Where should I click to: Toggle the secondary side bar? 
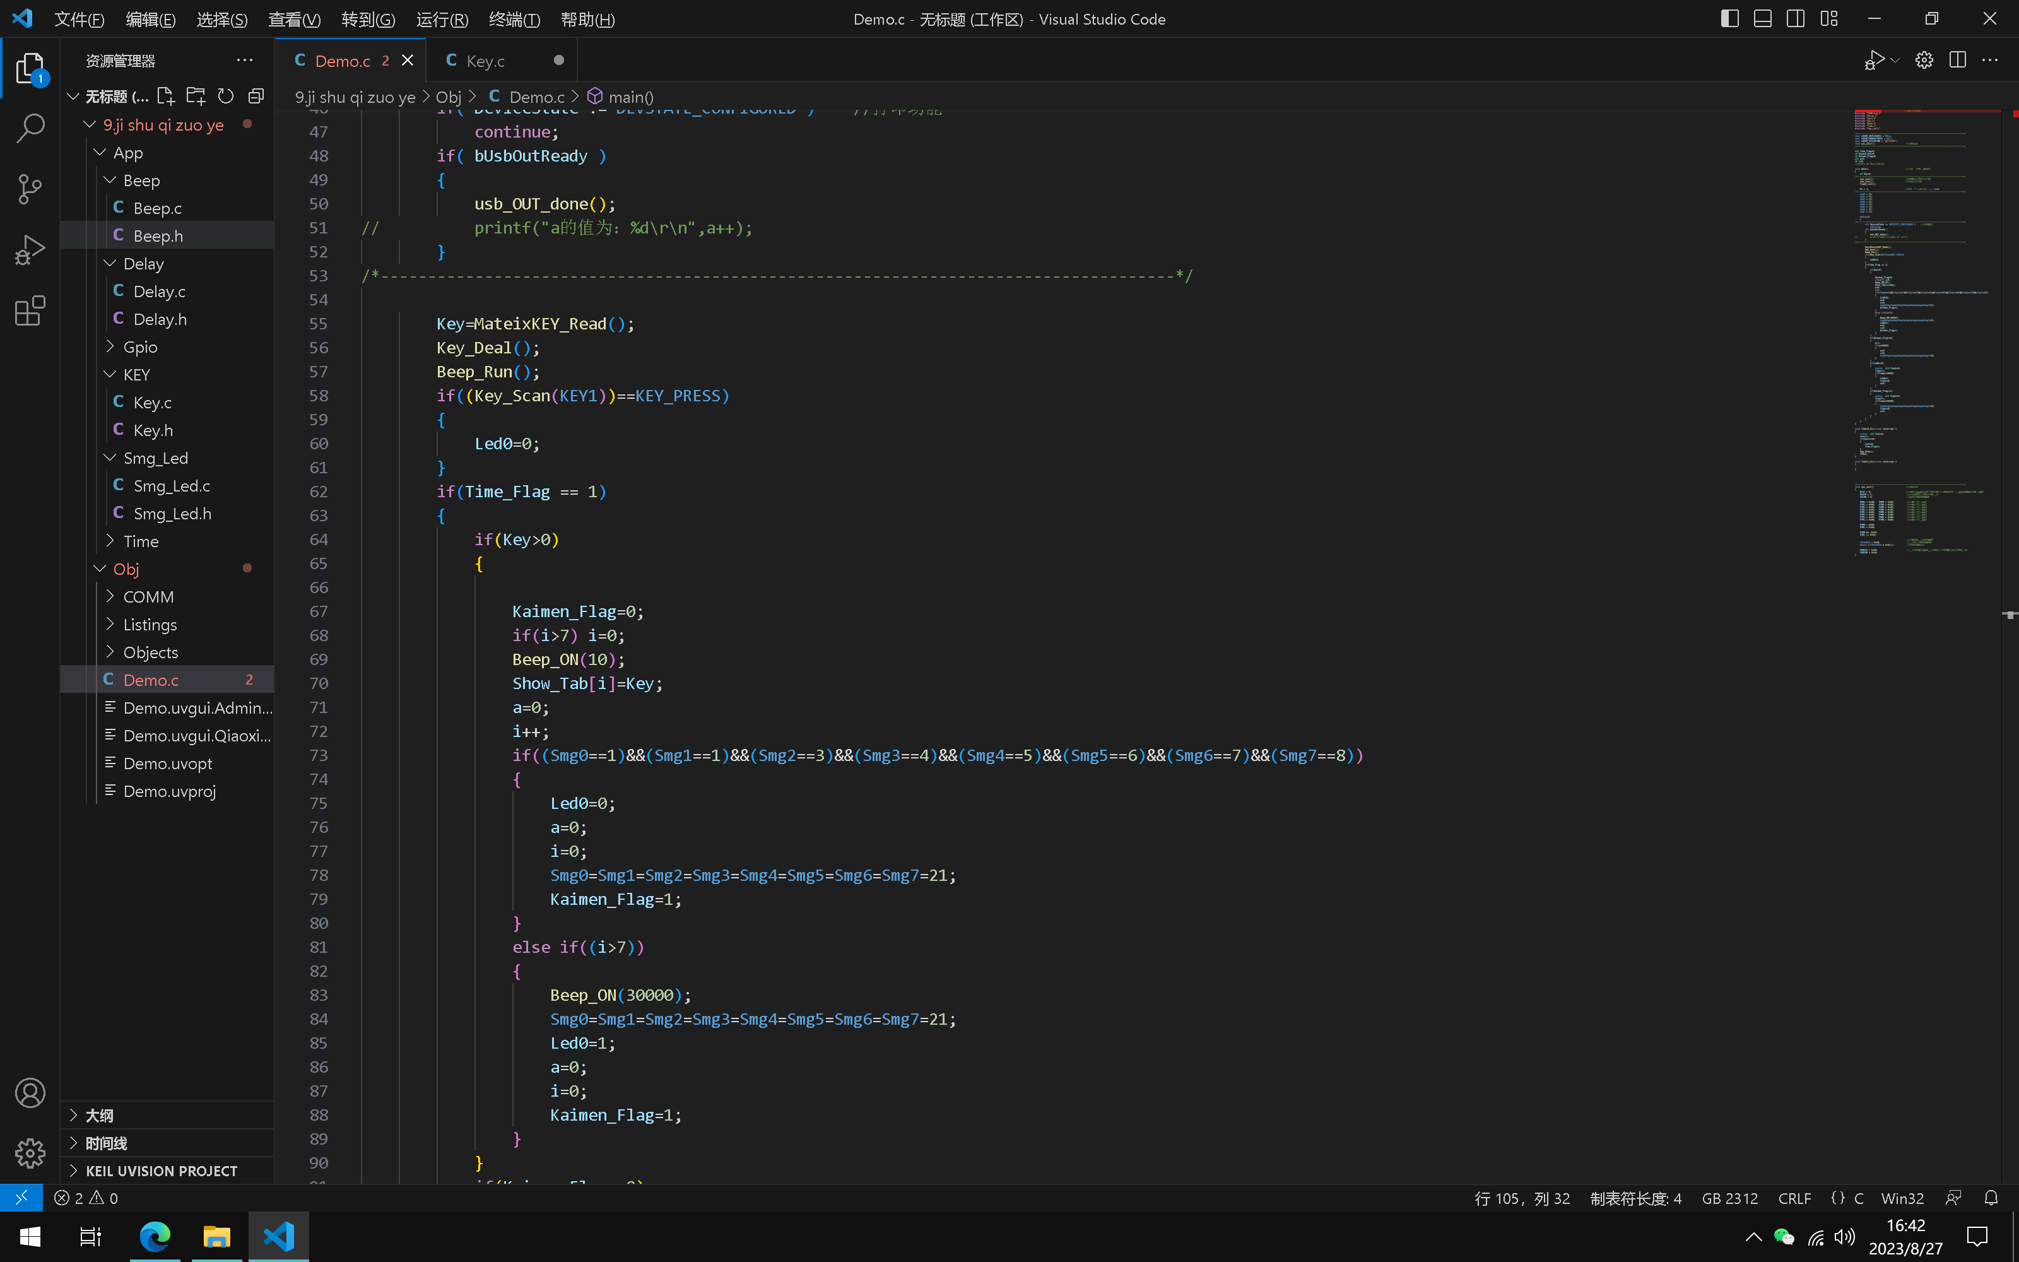click(1796, 18)
